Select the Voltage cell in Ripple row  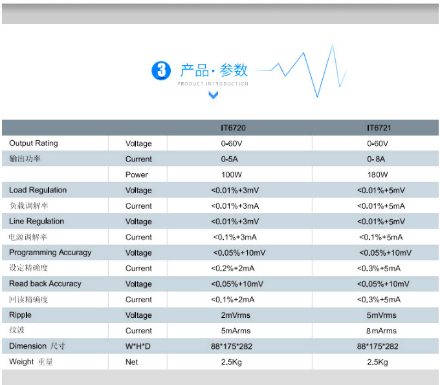coord(138,315)
